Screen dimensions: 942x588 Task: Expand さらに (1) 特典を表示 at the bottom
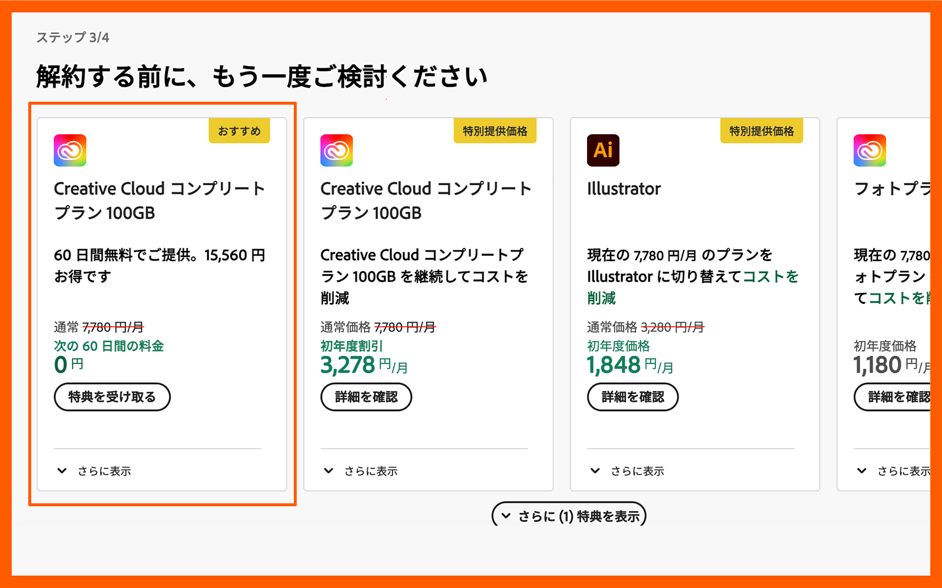coord(568,514)
